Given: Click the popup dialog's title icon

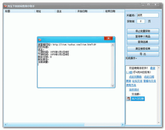Looking at the screenshot, I should pyautogui.click(x=40, y=40).
